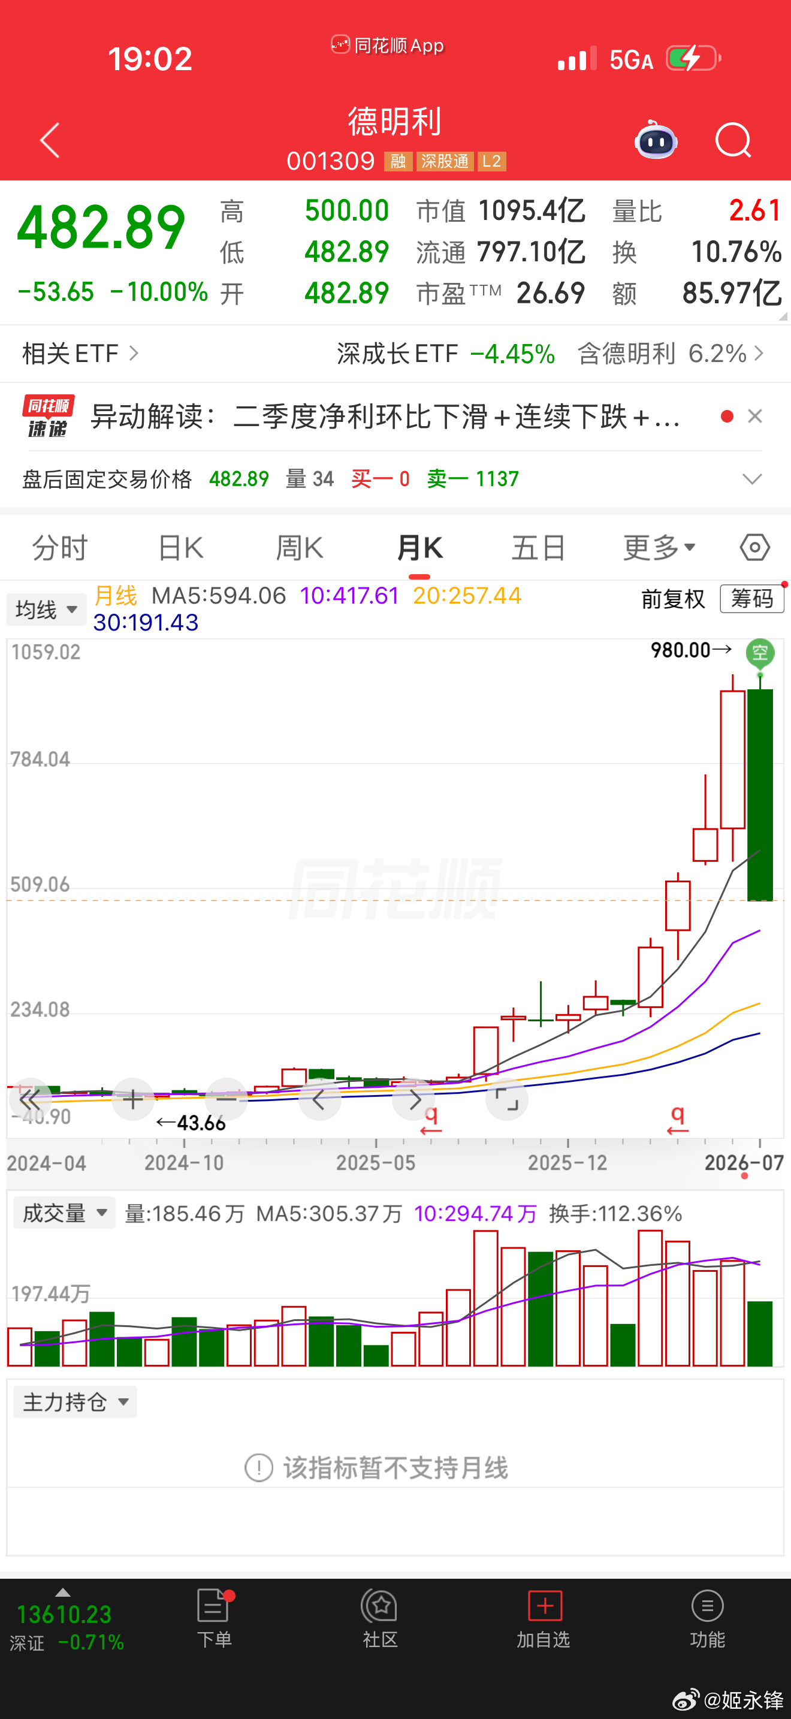Switch to the 周K tab

point(300,548)
